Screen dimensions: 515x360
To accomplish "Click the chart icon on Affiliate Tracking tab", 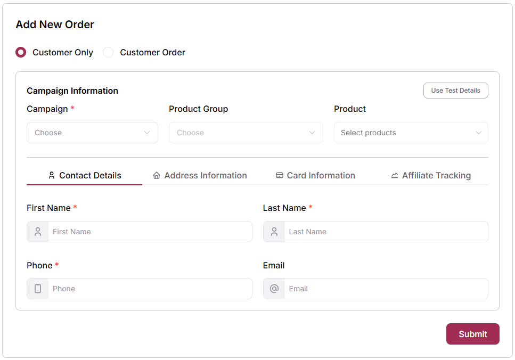I will 395,176.
